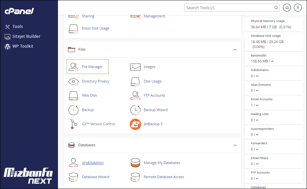
Task: Click the Images tool icon
Action: point(135,67)
